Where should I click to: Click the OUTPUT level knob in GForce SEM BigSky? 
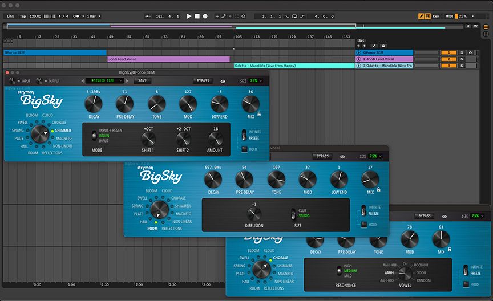[x=39, y=81]
